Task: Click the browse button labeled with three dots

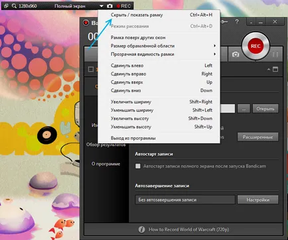Action: pos(244,109)
